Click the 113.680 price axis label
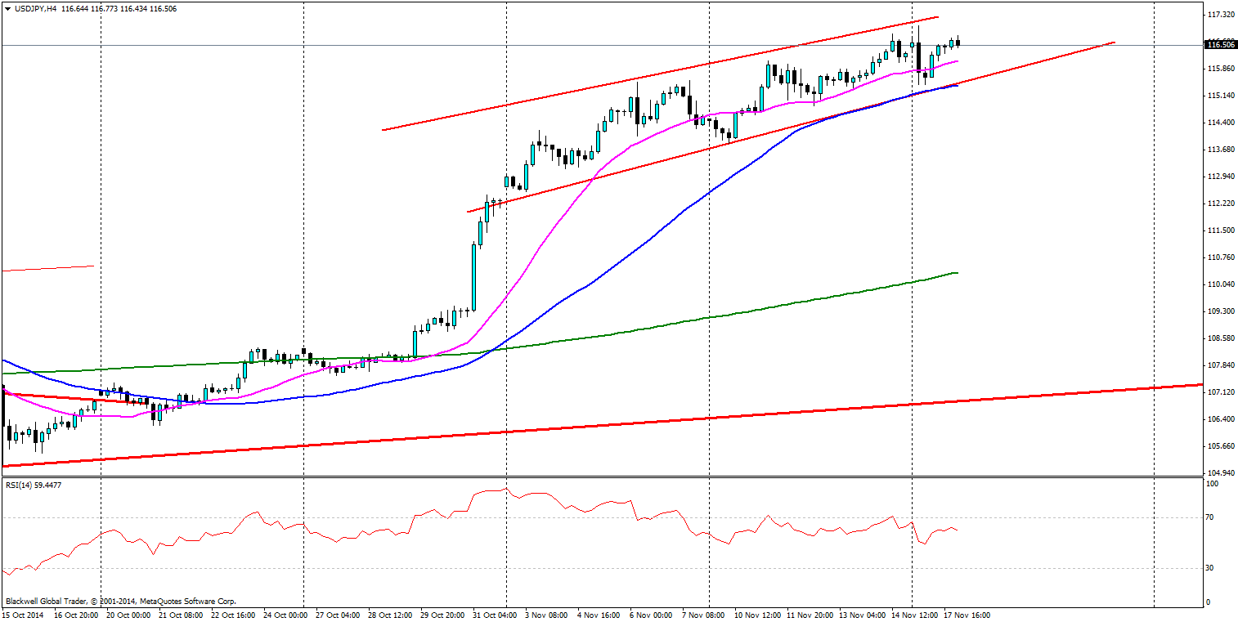 point(1221,150)
